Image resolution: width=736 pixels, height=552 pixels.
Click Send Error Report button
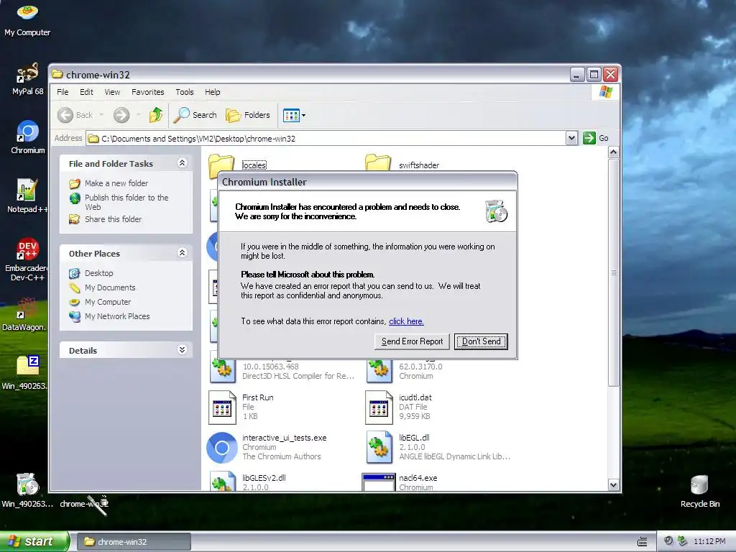[x=412, y=341]
